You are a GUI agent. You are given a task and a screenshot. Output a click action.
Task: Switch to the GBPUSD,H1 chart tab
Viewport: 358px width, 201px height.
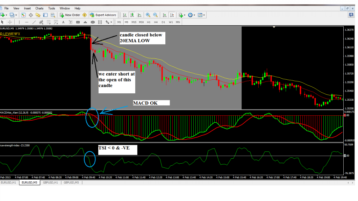point(50,183)
